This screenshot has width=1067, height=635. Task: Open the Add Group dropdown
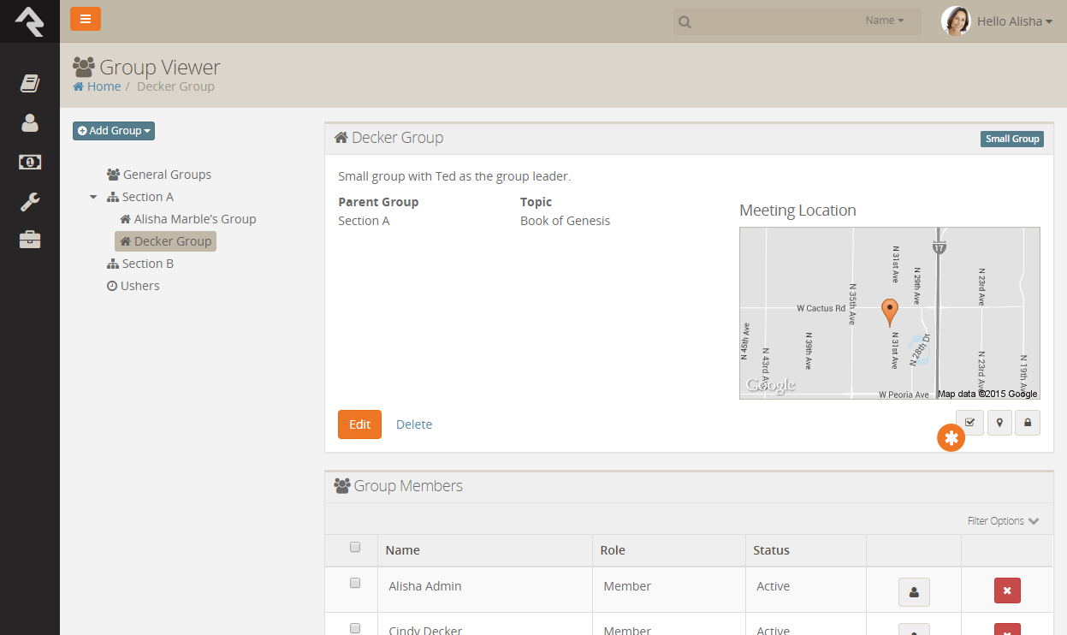114,131
